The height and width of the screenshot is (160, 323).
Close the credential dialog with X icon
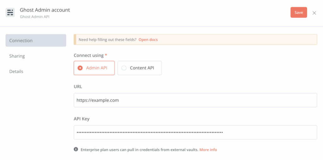click(314, 13)
